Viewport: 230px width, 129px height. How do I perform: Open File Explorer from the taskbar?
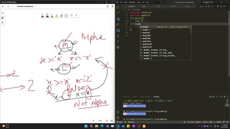point(97,126)
